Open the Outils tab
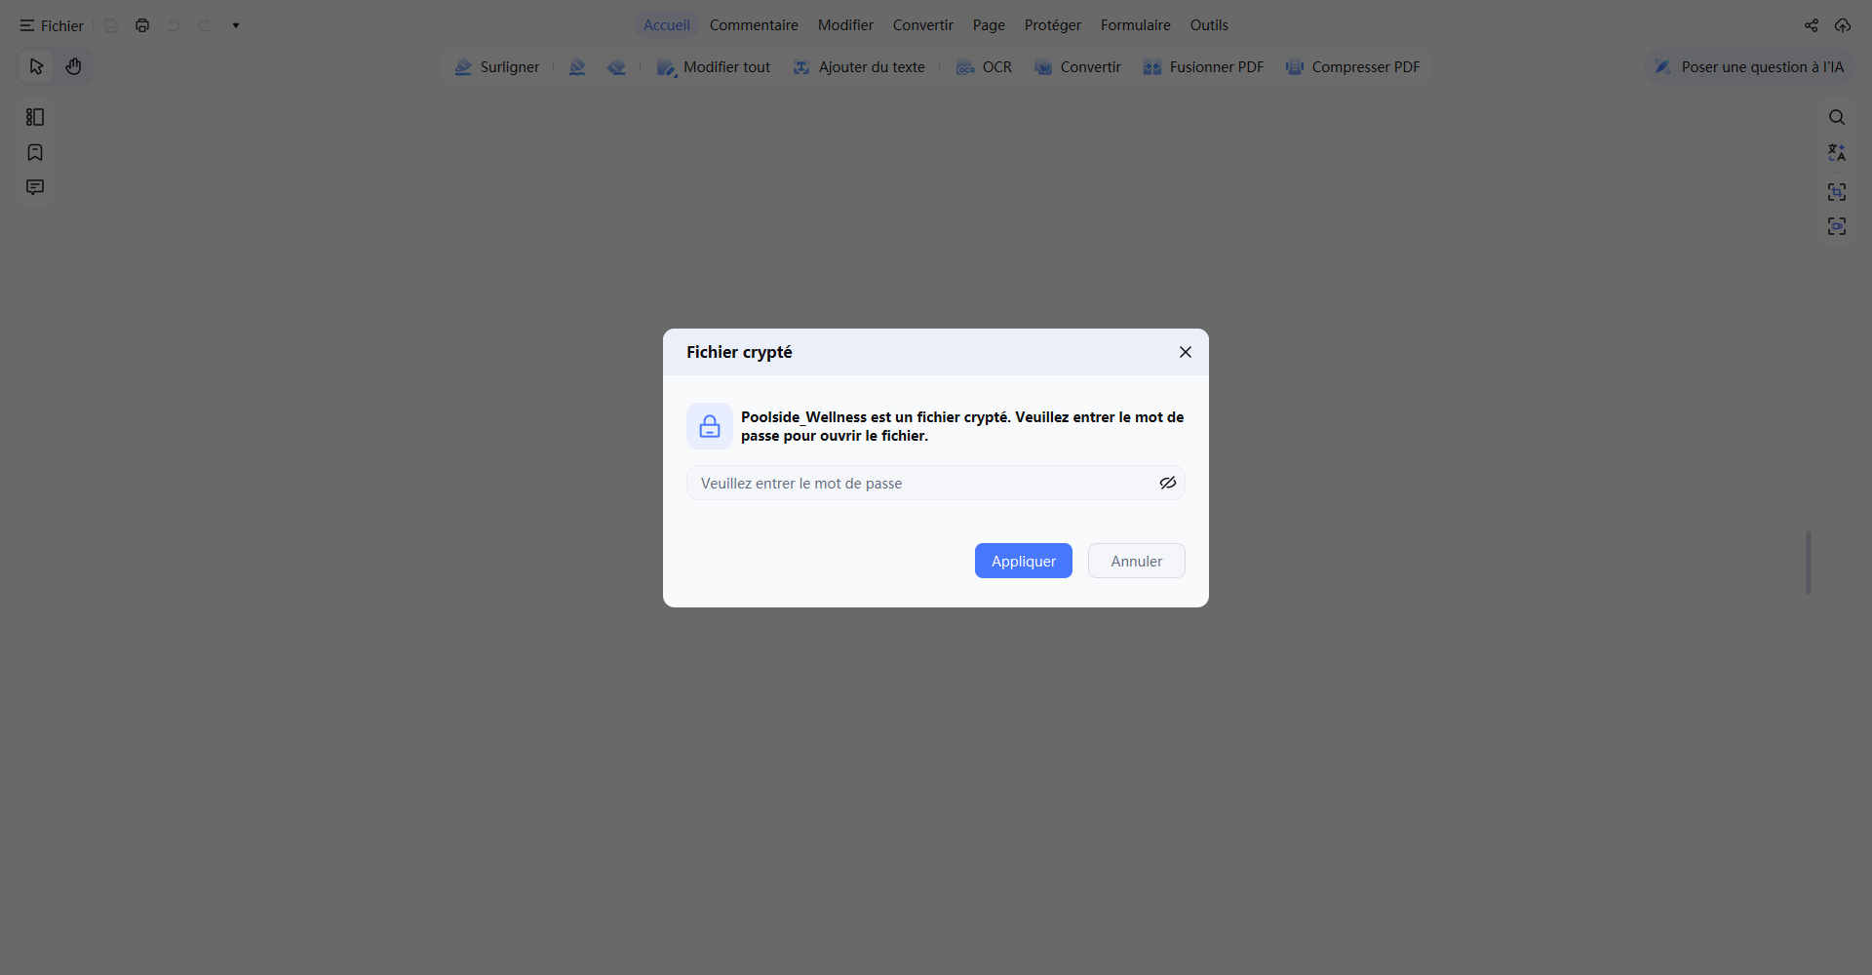Viewport: 1872px width, 975px height. pyautogui.click(x=1209, y=25)
